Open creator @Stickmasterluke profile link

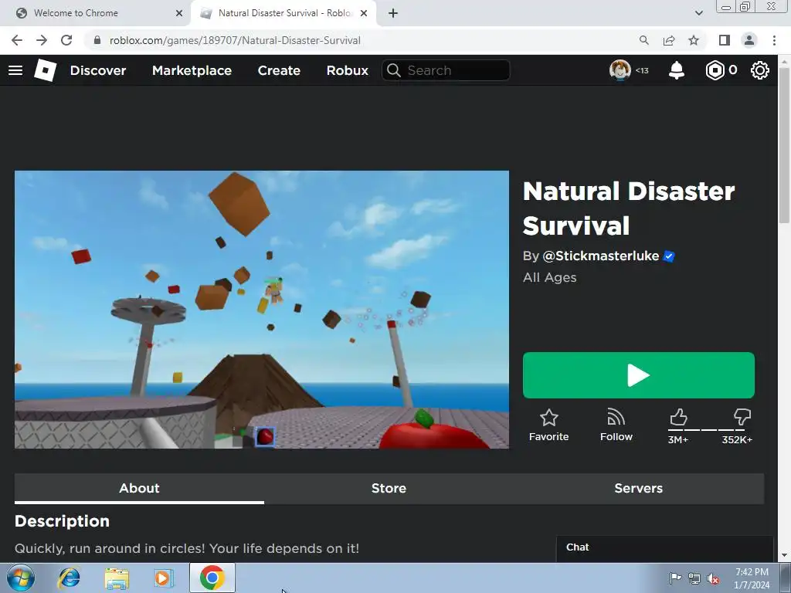point(601,256)
